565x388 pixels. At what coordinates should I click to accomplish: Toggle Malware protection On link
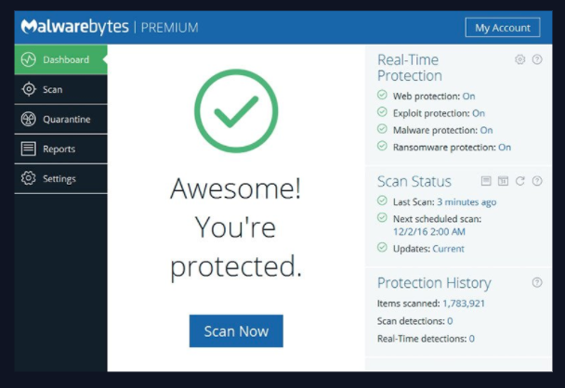[x=486, y=130]
